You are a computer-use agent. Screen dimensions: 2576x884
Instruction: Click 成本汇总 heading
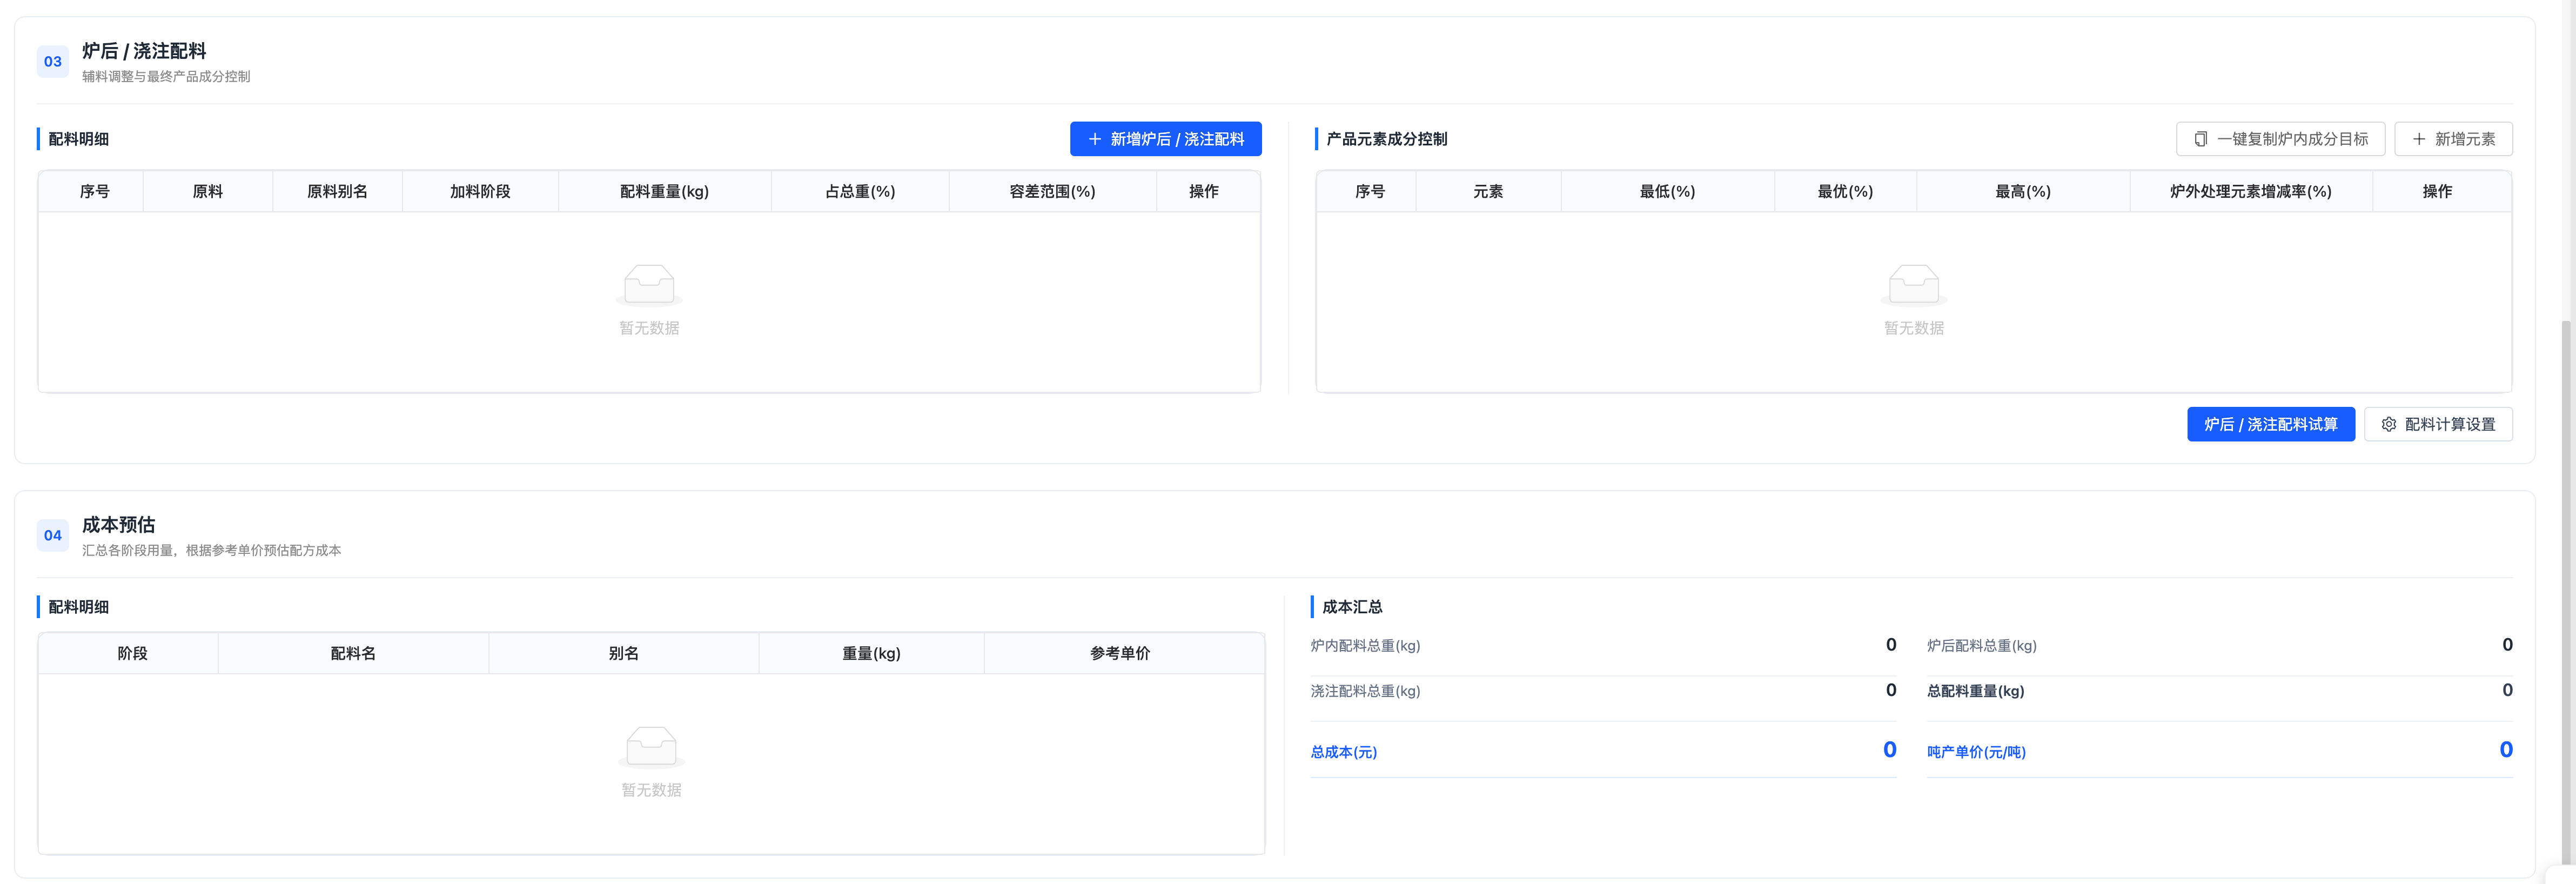click(1352, 607)
